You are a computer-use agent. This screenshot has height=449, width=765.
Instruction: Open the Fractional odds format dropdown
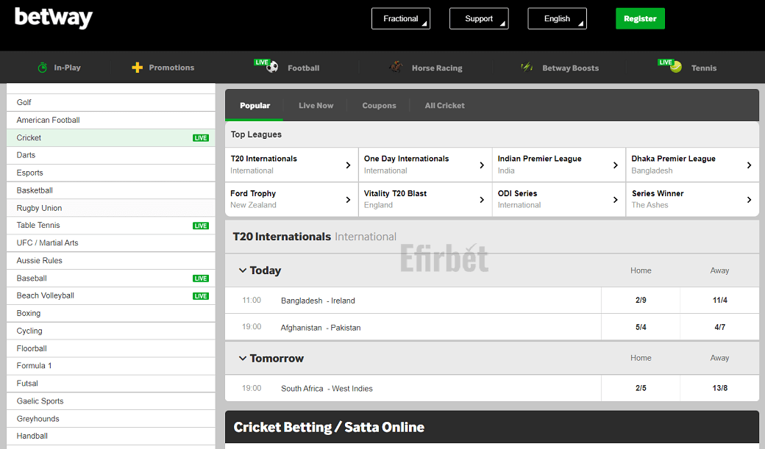[x=401, y=18]
